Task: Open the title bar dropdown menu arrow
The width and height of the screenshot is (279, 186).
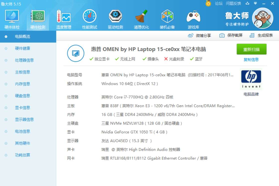Action: (x=255, y=3)
